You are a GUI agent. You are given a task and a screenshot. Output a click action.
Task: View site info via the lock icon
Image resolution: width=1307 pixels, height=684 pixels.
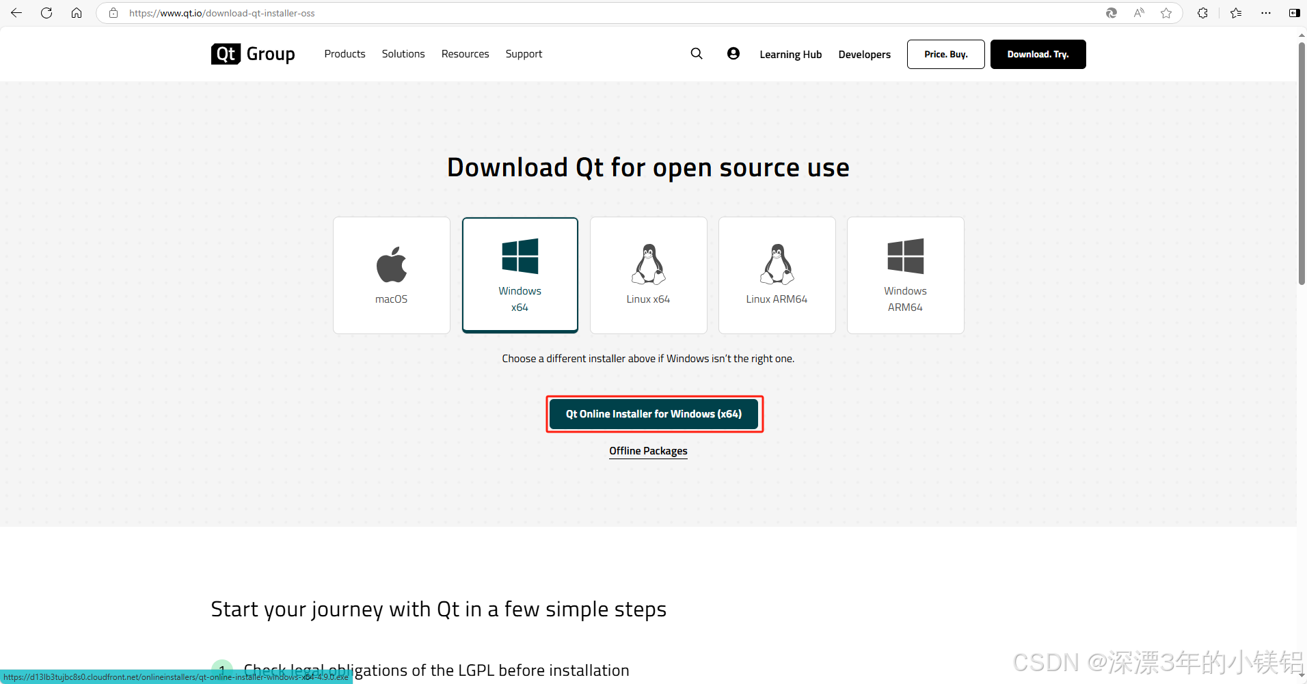point(113,13)
